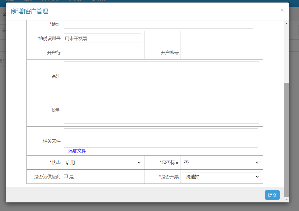This screenshot has height=211, width=299.
Task: Click the 开户行 label text
Action: [x=54, y=52]
